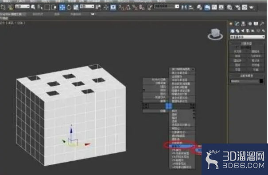Open the Modify command panel tab
Screen dimensions: 268x175
(x=237, y=24)
